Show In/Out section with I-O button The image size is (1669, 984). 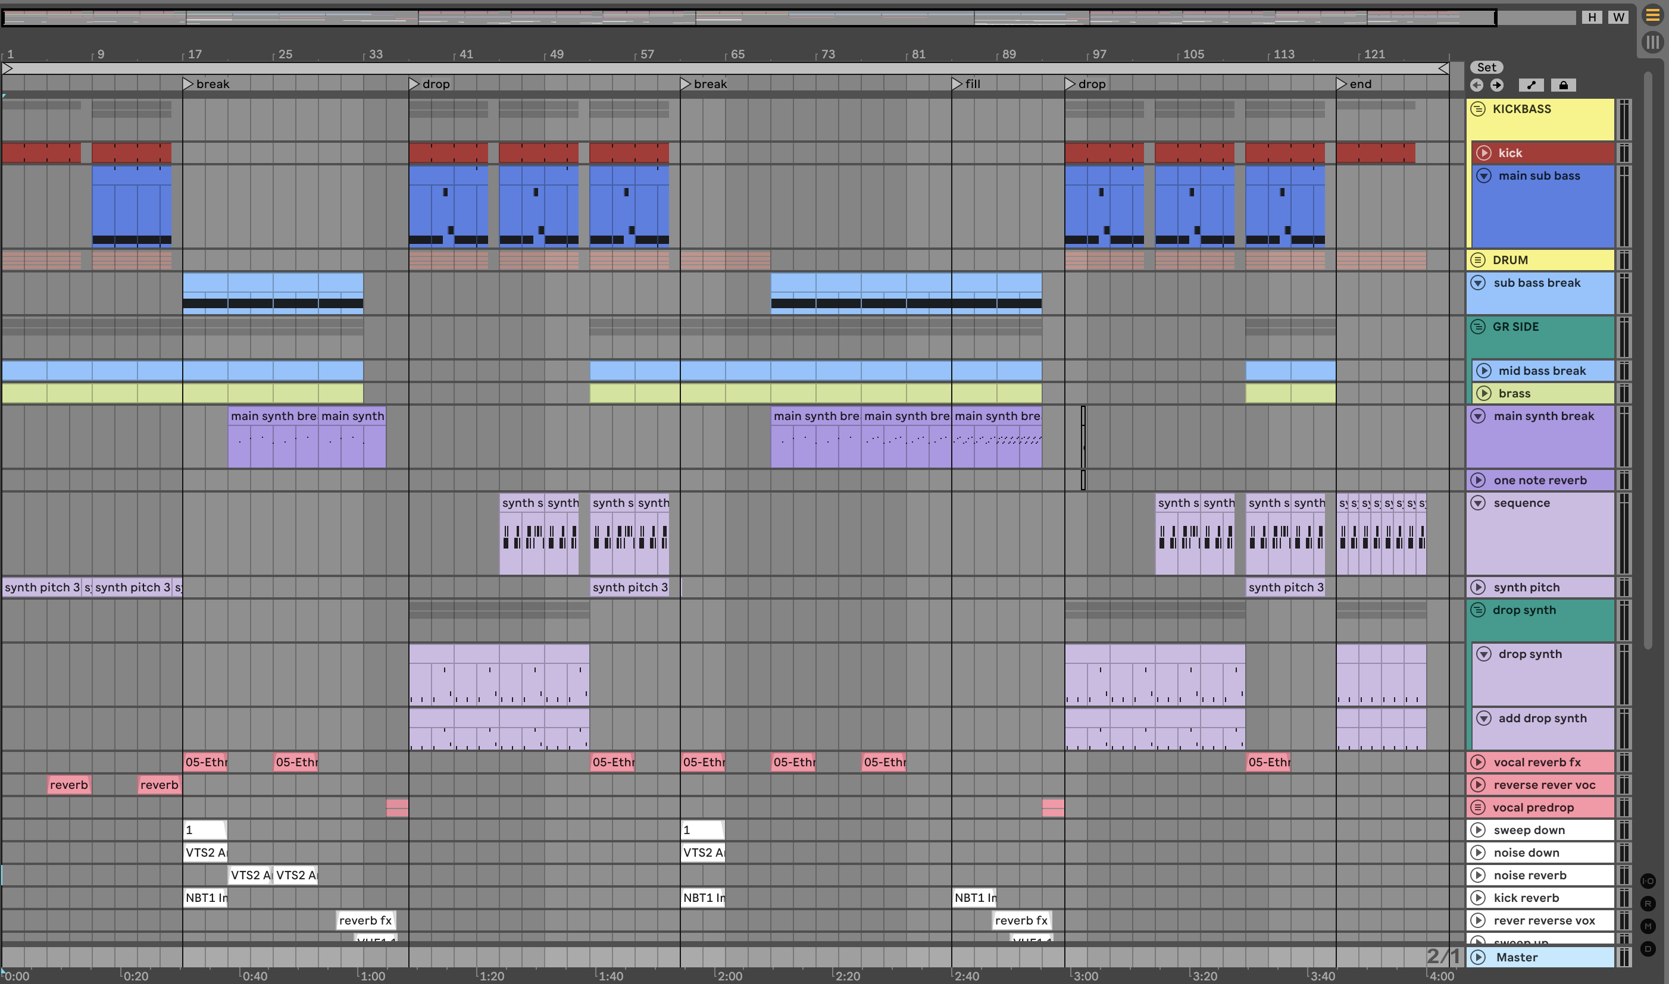point(1648,881)
